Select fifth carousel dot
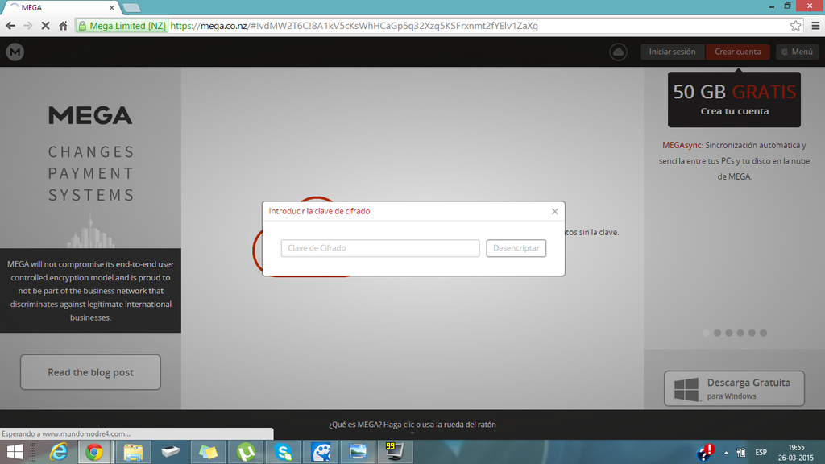Viewport: 825px width, 464px height. [752, 333]
